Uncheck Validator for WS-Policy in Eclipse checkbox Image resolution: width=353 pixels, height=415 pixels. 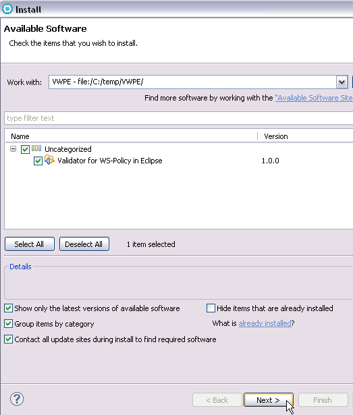38,161
